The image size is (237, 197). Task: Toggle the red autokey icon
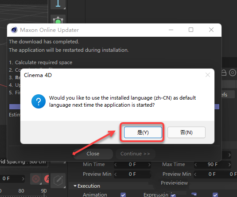point(47,179)
